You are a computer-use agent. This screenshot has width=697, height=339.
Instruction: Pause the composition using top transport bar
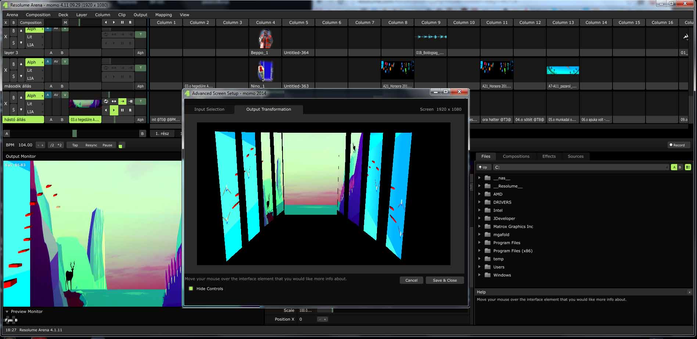[x=122, y=22]
